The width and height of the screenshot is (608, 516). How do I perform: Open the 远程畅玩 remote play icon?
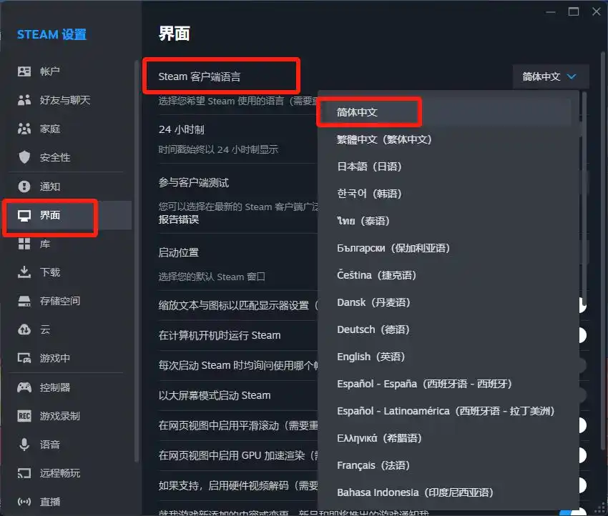click(x=24, y=473)
